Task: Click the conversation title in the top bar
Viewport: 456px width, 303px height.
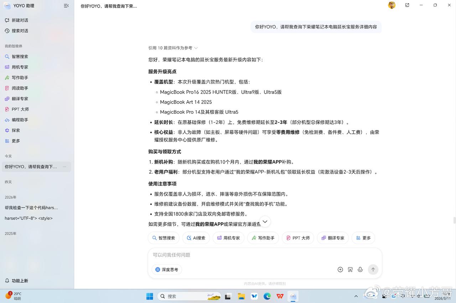Action: (x=109, y=6)
